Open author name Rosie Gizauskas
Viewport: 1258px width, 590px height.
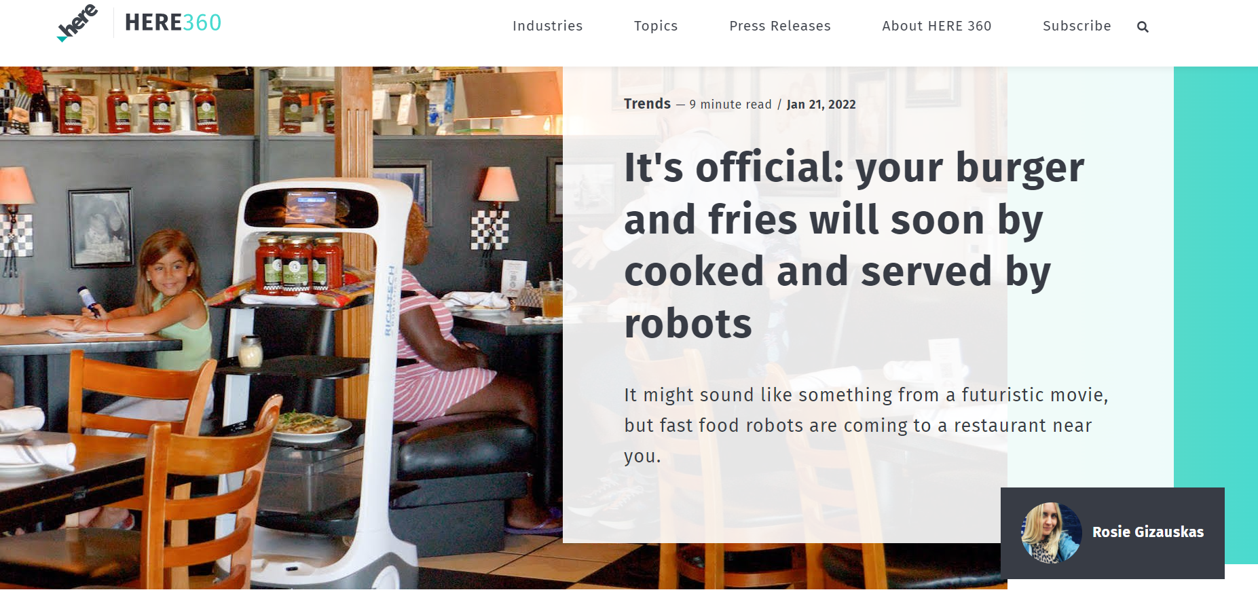click(1148, 532)
